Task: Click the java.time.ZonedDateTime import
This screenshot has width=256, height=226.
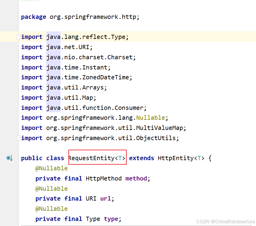Action: [77, 77]
